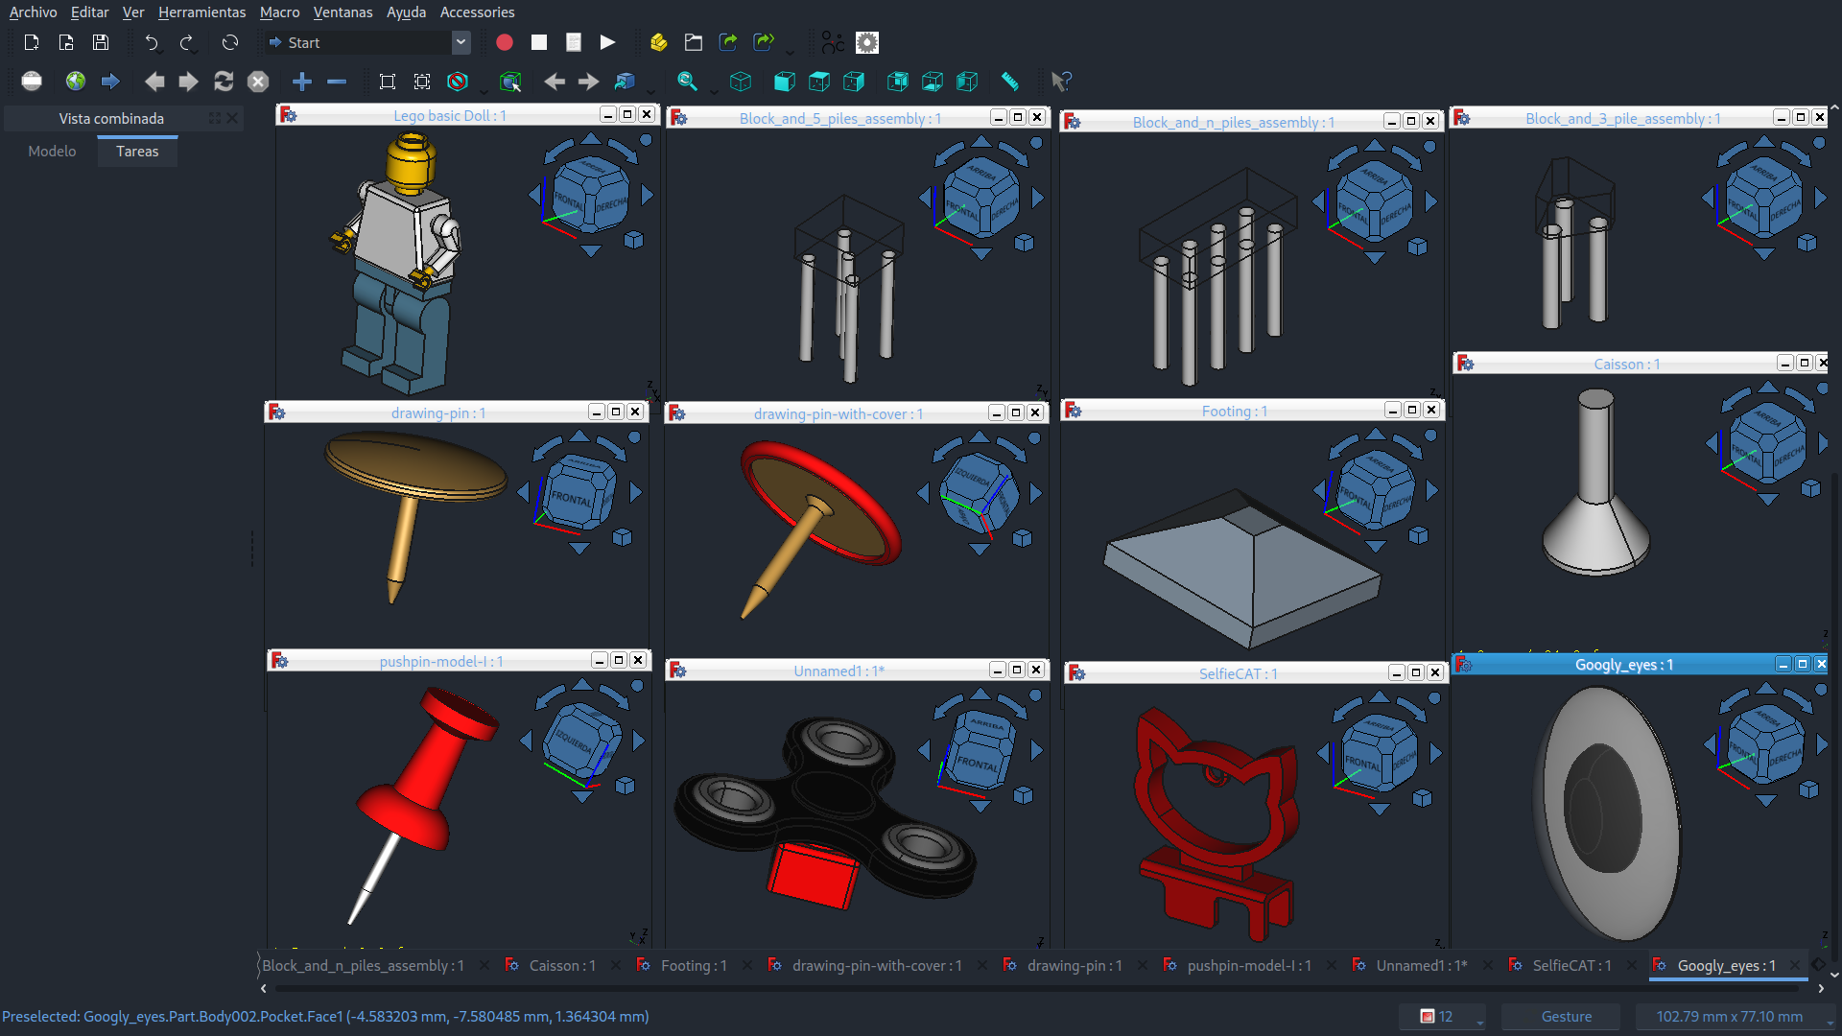This screenshot has height=1036, width=1842.
Task: Execute the macro with the play button
Action: (607, 42)
